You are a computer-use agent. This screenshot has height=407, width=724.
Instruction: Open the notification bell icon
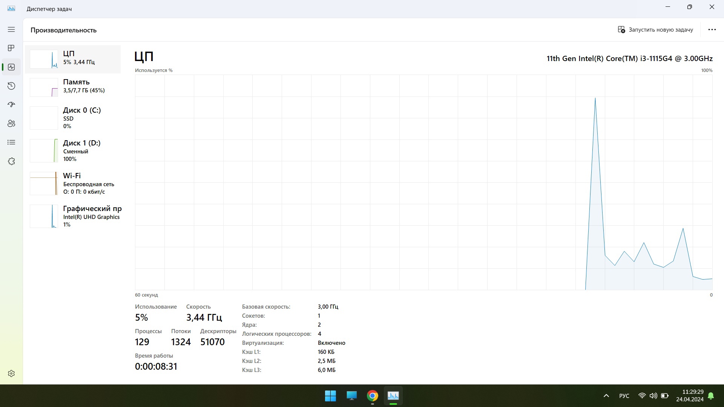point(711,396)
